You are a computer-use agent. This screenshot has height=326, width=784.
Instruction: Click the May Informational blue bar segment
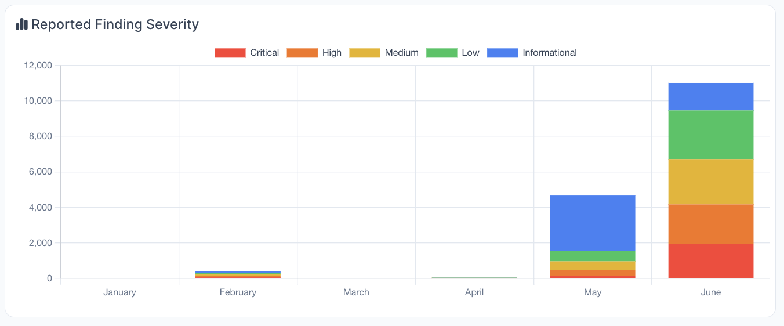click(x=592, y=223)
